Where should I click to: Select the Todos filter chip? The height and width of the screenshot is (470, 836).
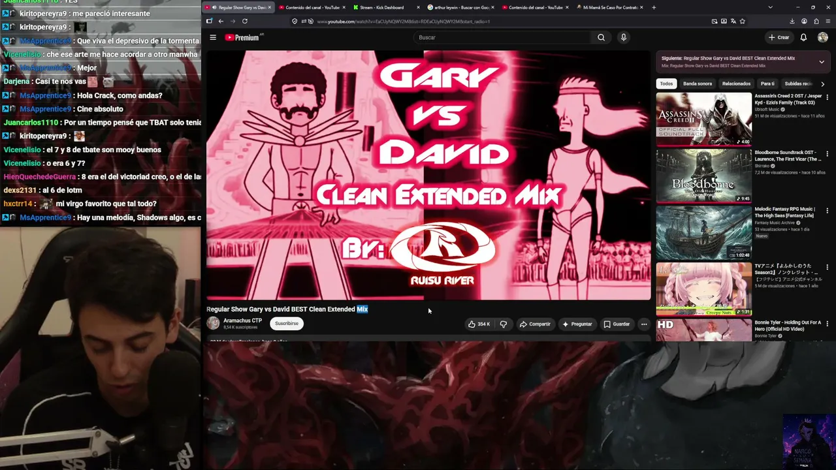tap(666, 84)
